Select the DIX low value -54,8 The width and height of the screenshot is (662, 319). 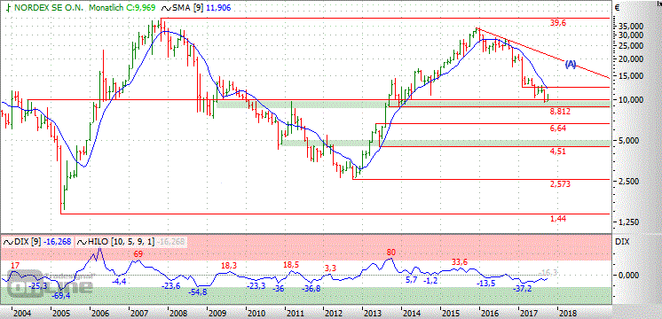(x=198, y=292)
